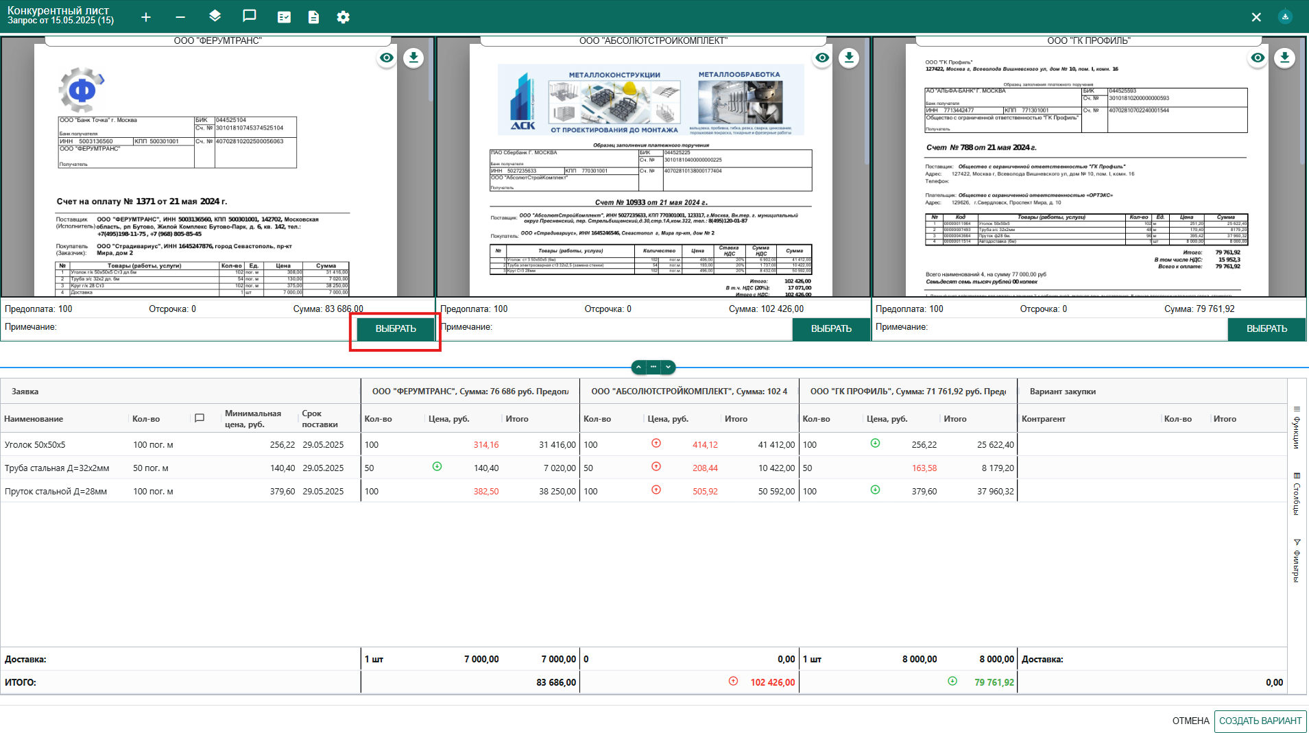Click green down-arrow icon in ГК ПРОФИЛЬ Пруток row

[875, 490]
